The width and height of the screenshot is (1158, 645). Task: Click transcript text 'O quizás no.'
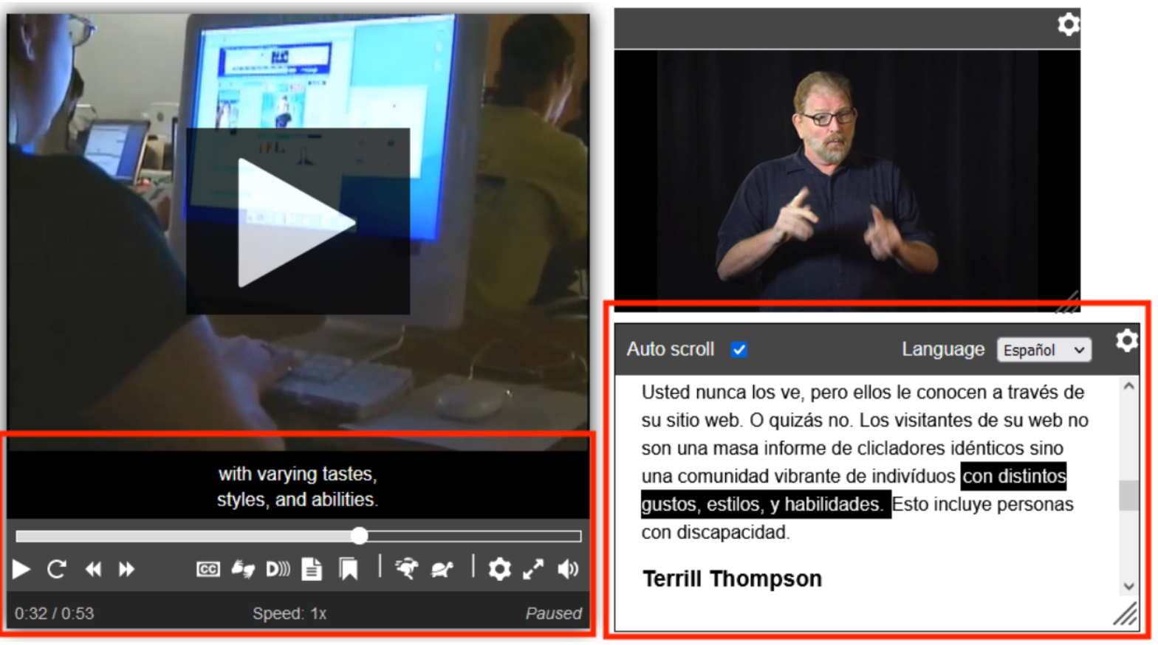coord(802,421)
